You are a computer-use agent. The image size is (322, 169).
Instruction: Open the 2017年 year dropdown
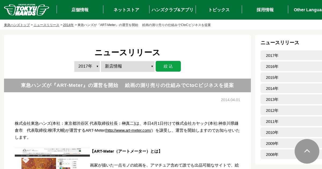coord(87,66)
